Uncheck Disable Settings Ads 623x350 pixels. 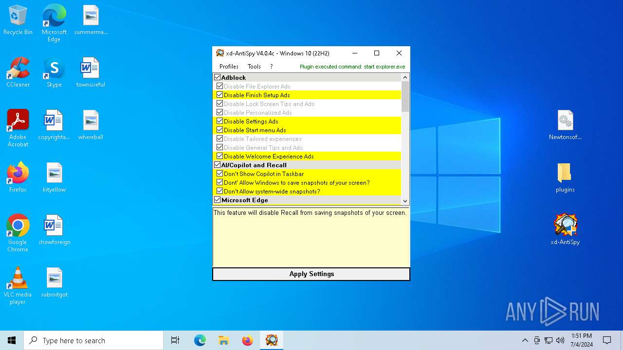[220, 121]
